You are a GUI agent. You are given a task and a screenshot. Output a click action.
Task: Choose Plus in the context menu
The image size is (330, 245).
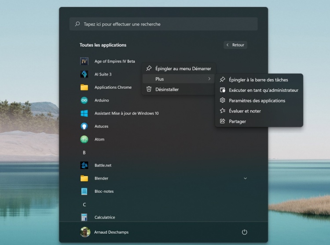tap(179, 79)
